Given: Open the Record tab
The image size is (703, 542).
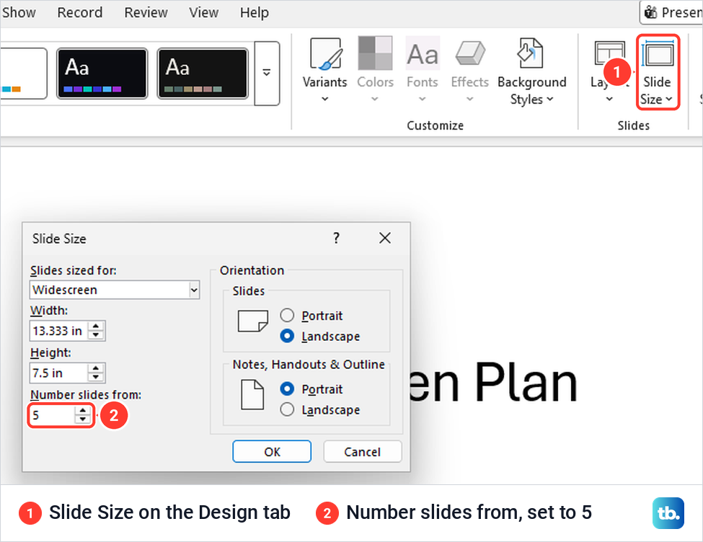Looking at the screenshot, I should (80, 12).
